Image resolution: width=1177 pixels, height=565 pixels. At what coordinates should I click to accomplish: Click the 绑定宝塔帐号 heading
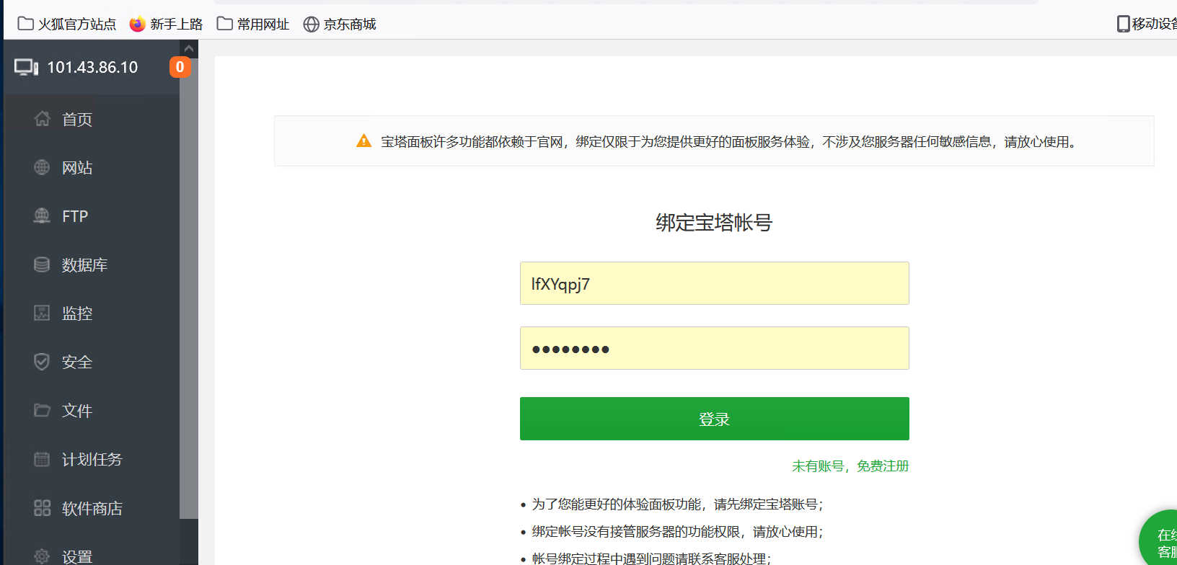click(714, 223)
